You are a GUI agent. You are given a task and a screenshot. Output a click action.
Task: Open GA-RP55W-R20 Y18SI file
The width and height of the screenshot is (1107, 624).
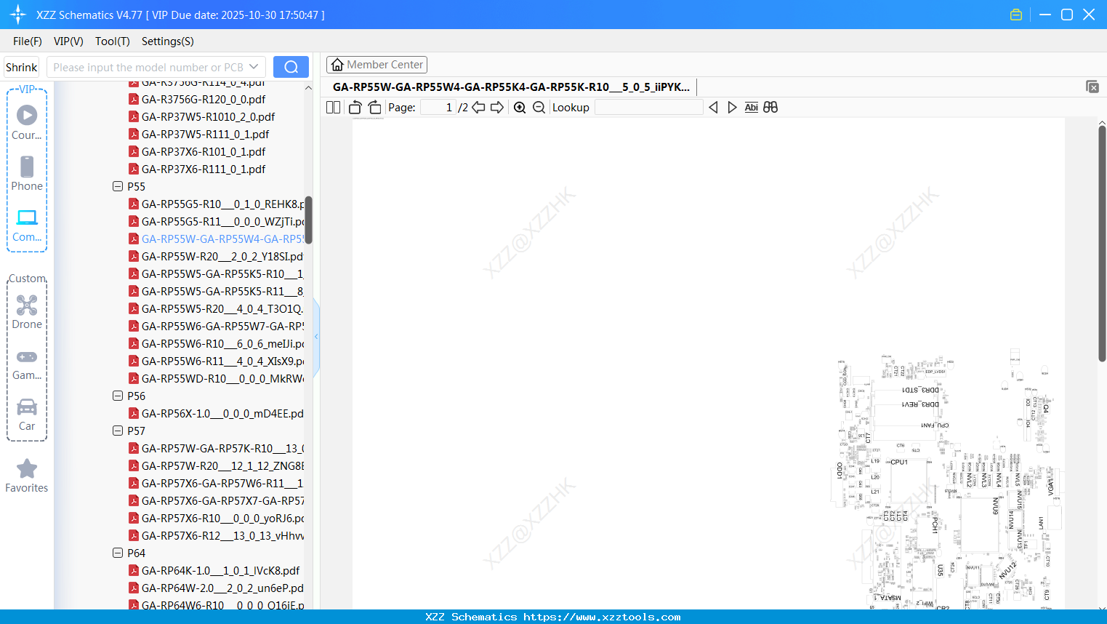217,256
